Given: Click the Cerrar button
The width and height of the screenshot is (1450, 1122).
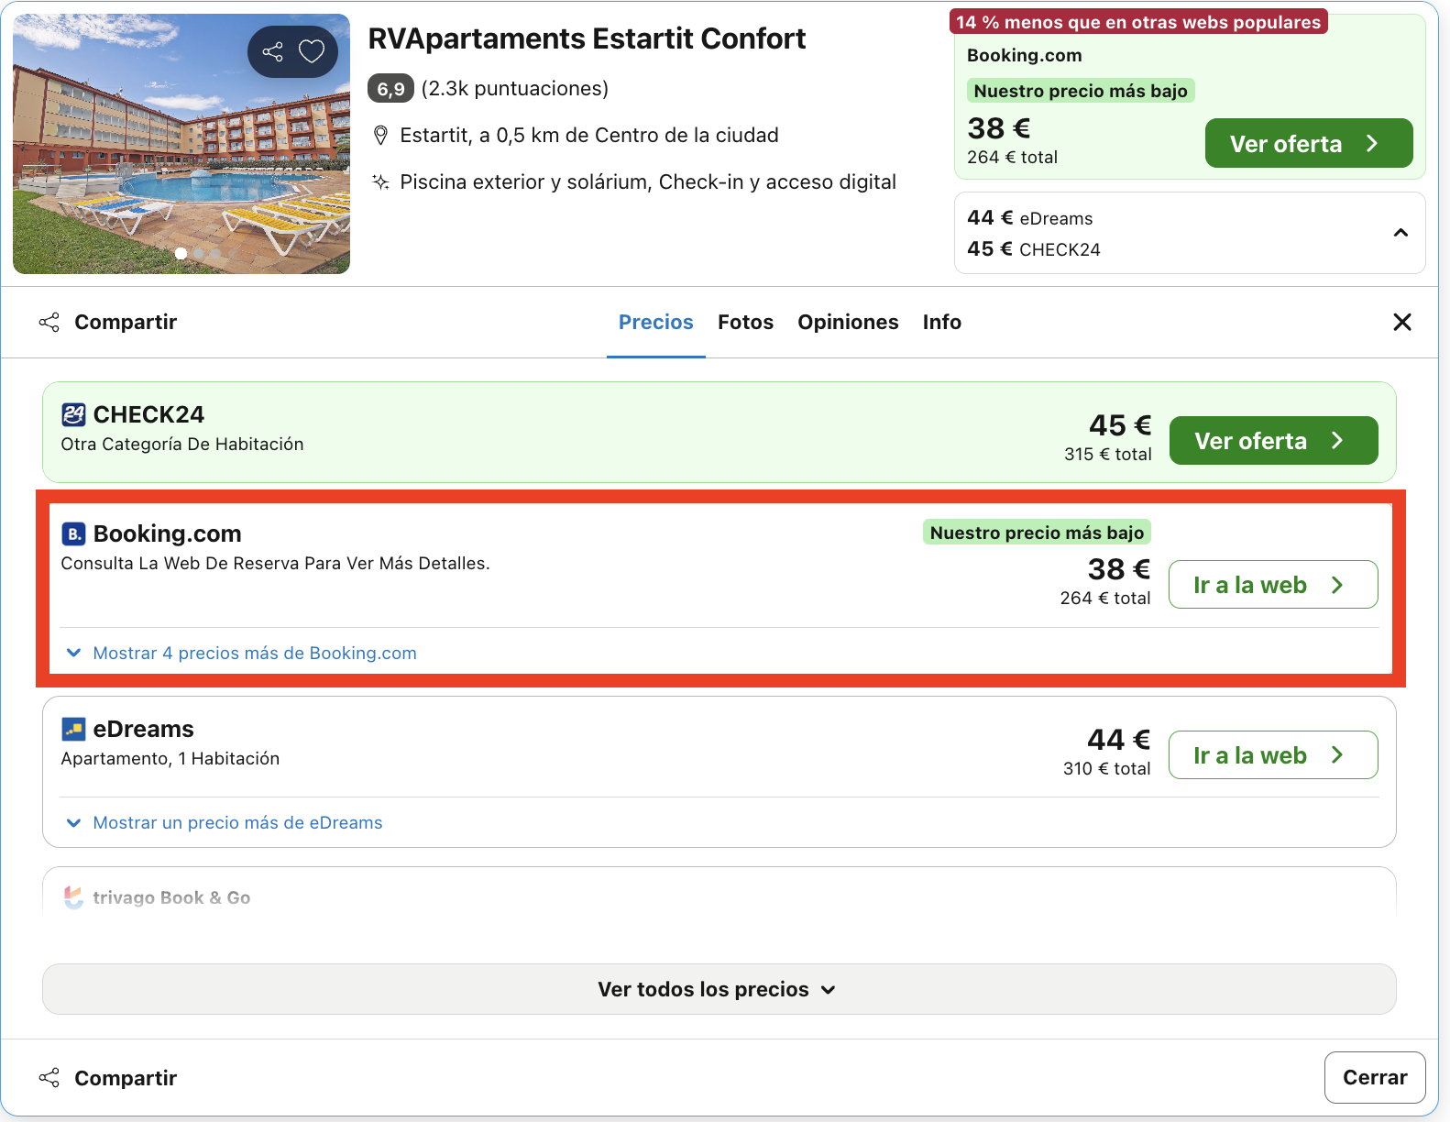Looking at the screenshot, I should [x=1374, y=1077].
